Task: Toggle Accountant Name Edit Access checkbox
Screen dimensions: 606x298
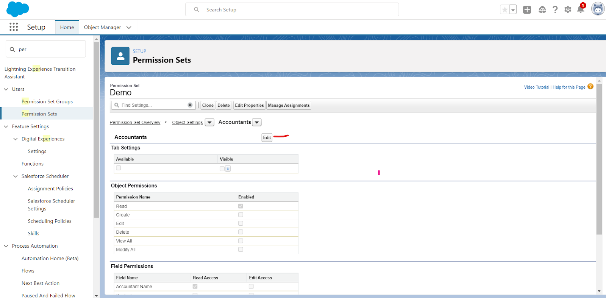Action: pos(251,286)
